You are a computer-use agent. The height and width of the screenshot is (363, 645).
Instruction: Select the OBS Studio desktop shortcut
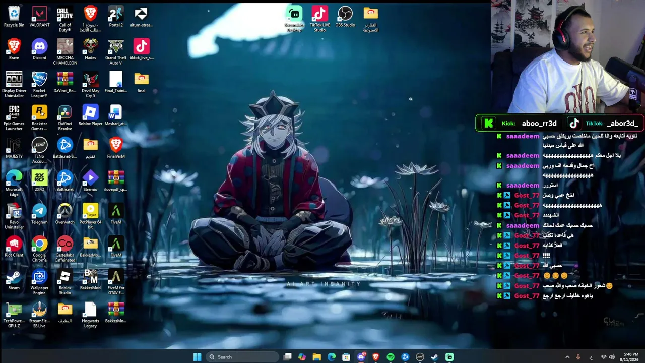click(345, 17)
